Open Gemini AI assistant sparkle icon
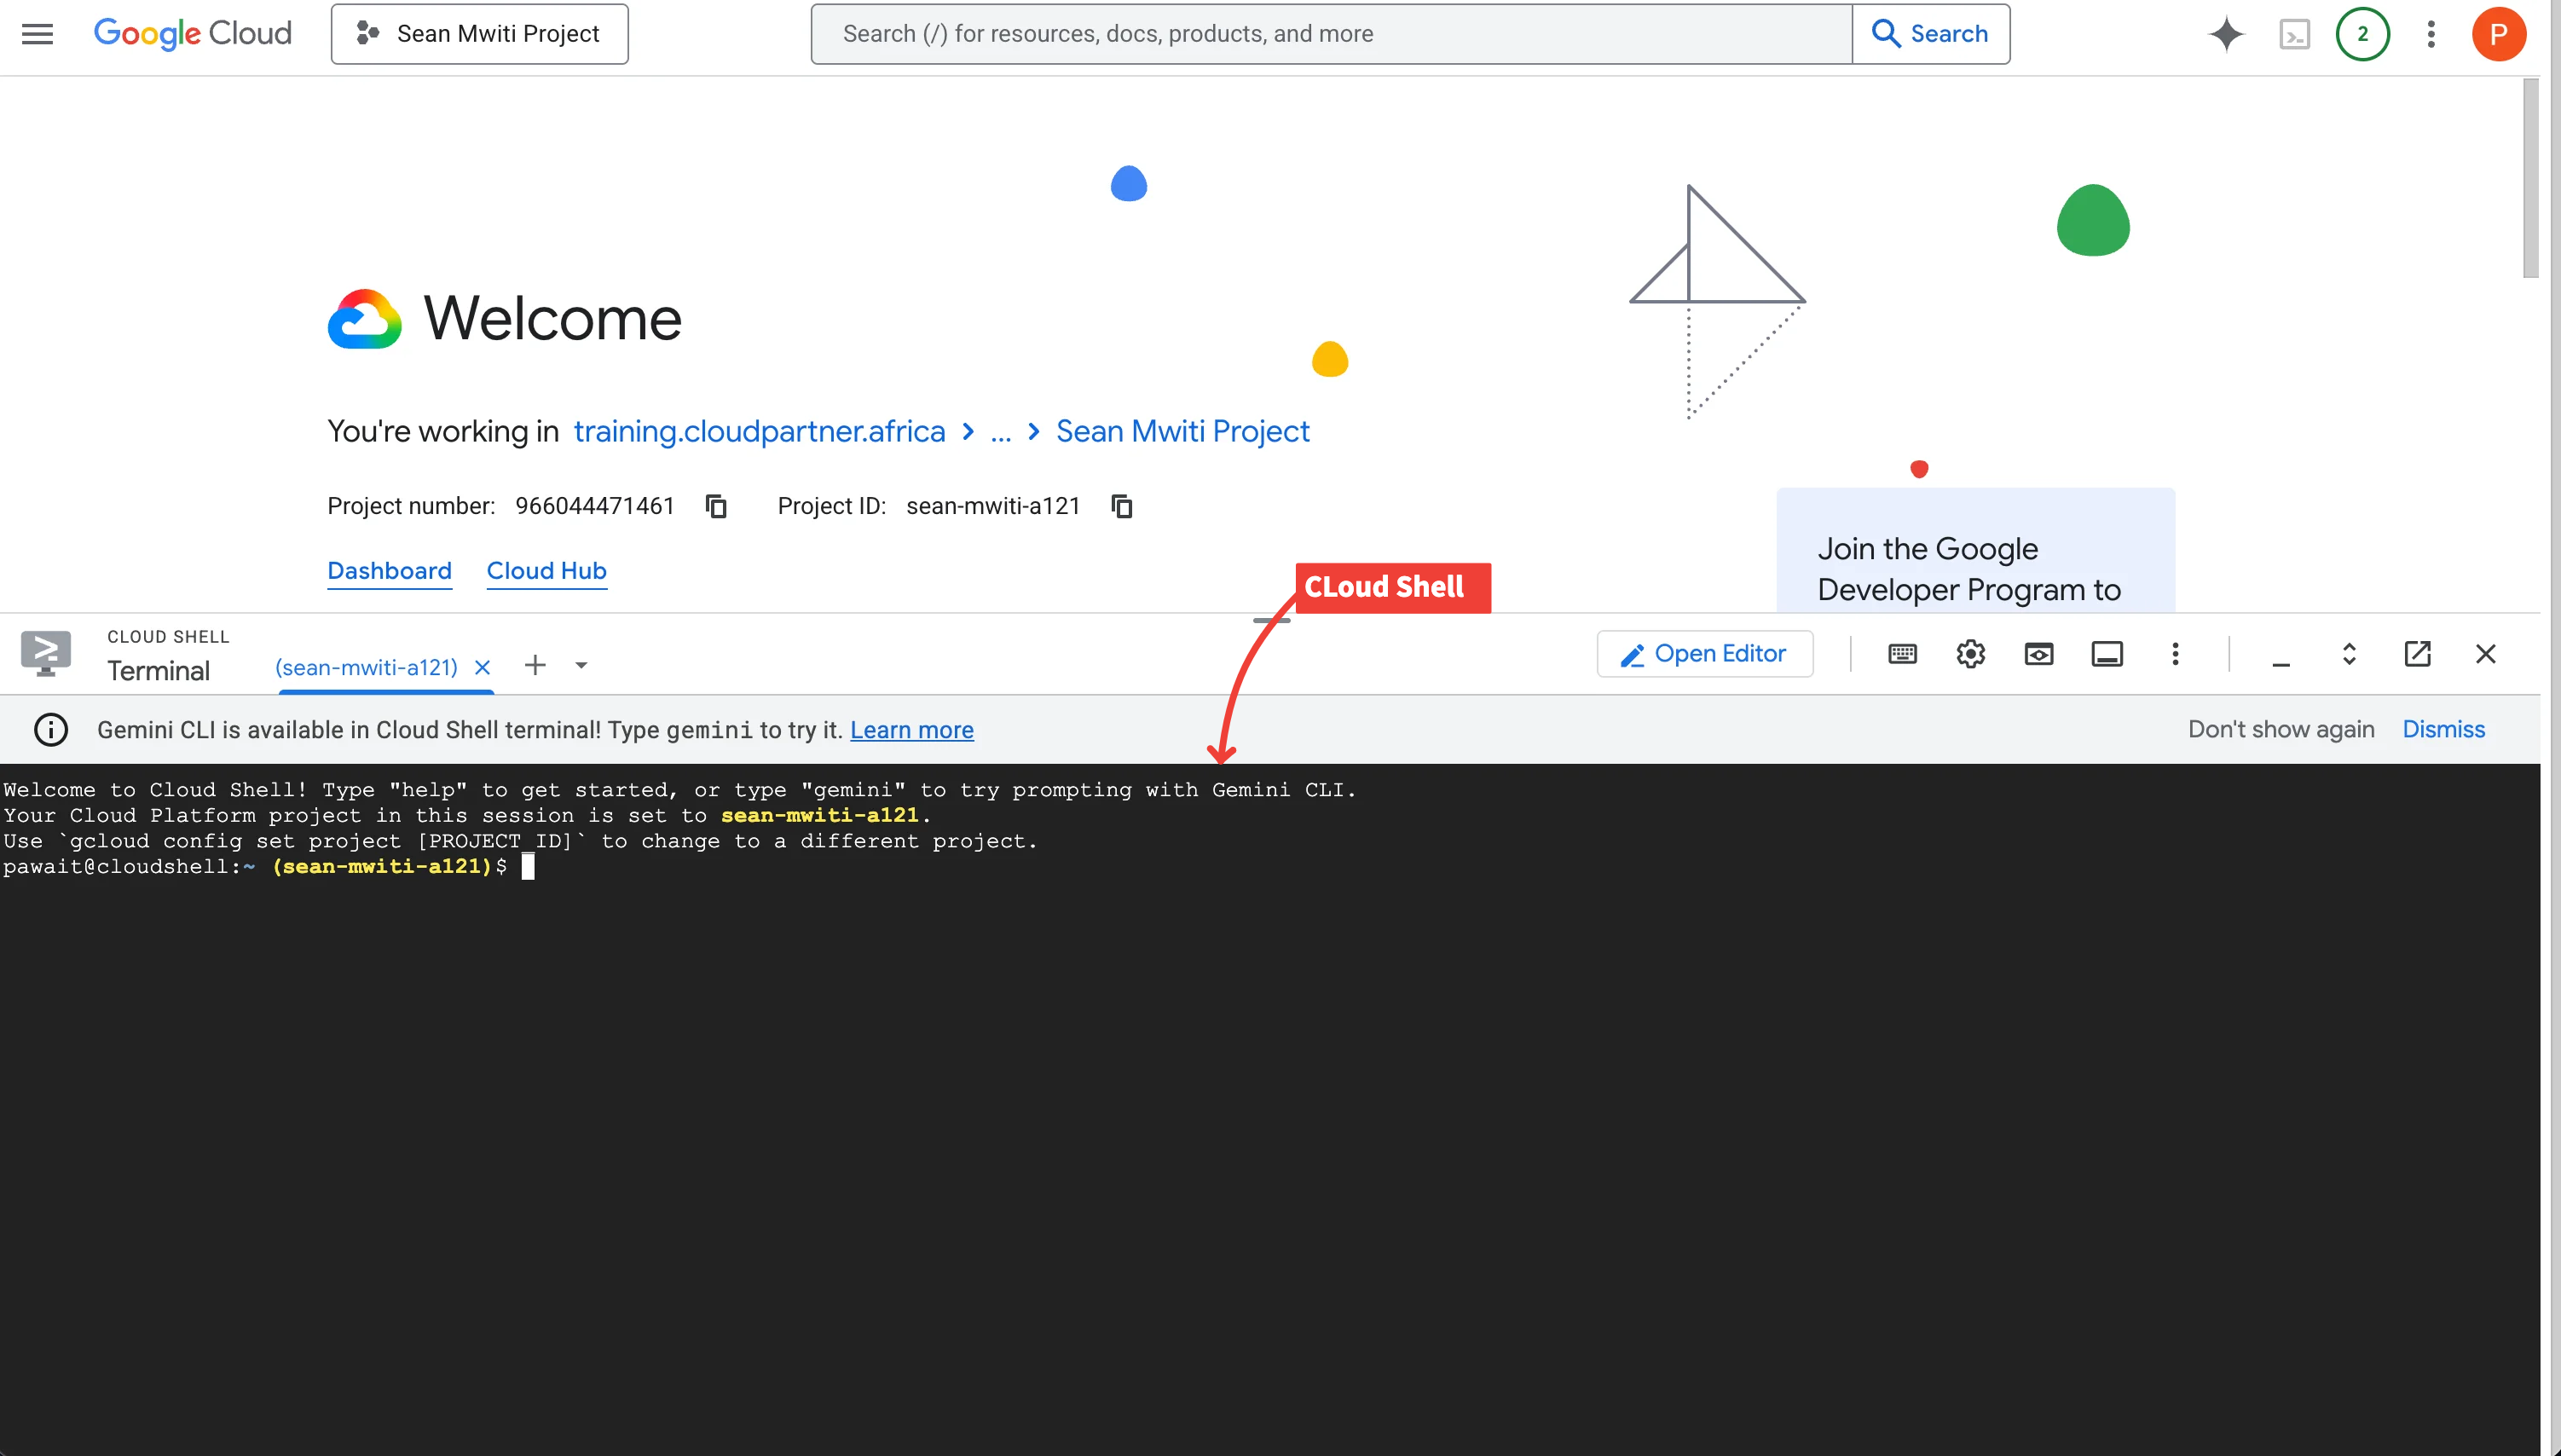2561x1456 pixels. (x=2226, y=34)
